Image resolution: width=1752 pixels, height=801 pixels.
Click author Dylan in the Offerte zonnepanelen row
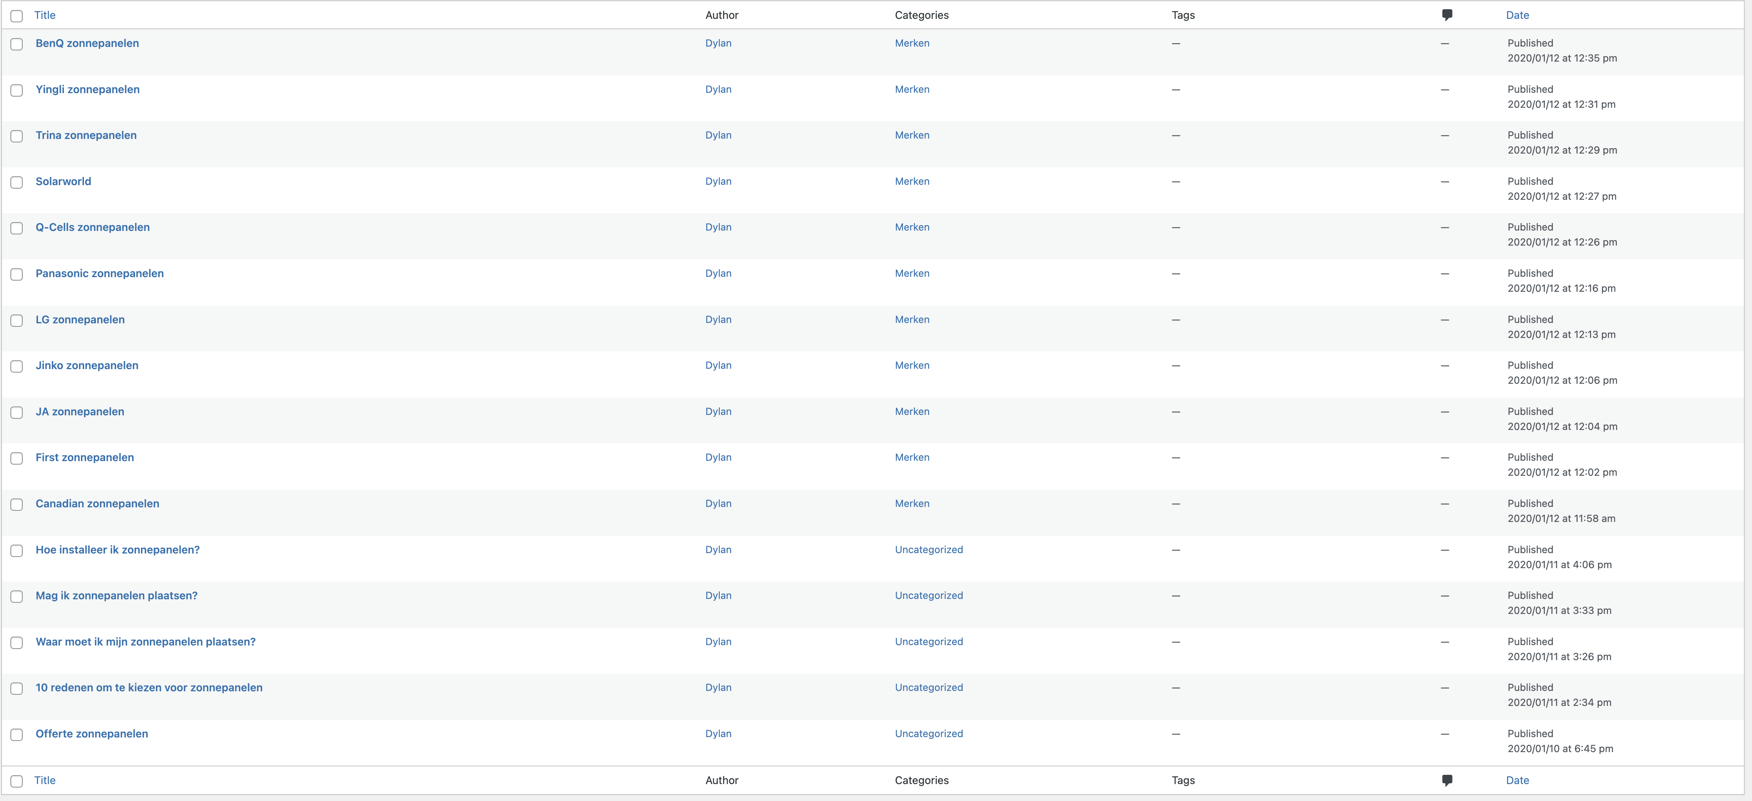[x=718, y=734]
